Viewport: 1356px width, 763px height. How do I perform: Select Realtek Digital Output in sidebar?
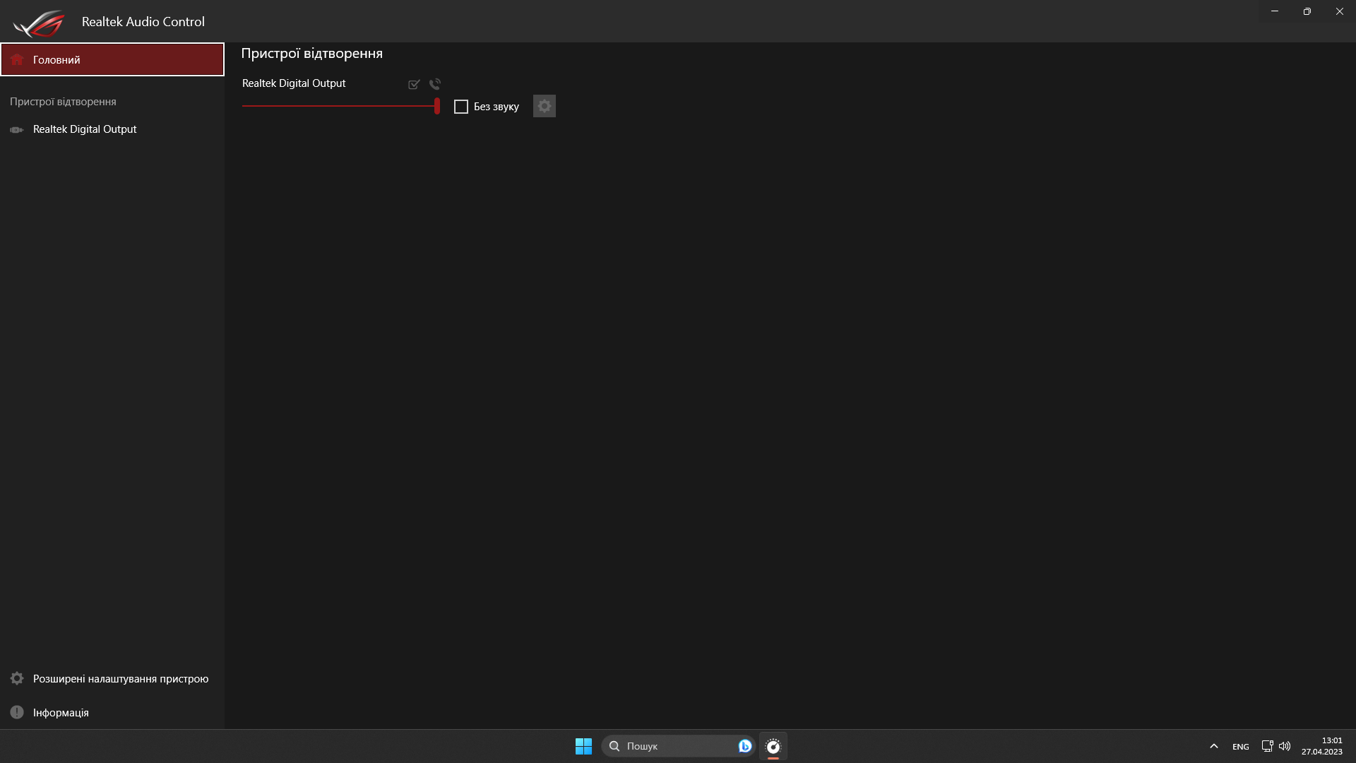(112, 129)
